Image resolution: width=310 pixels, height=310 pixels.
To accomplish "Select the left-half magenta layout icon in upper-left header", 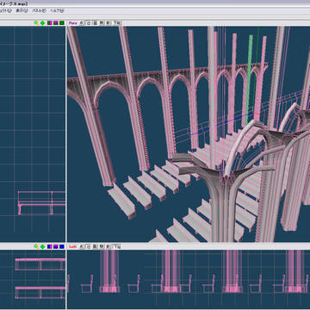I will pos(50,23).
